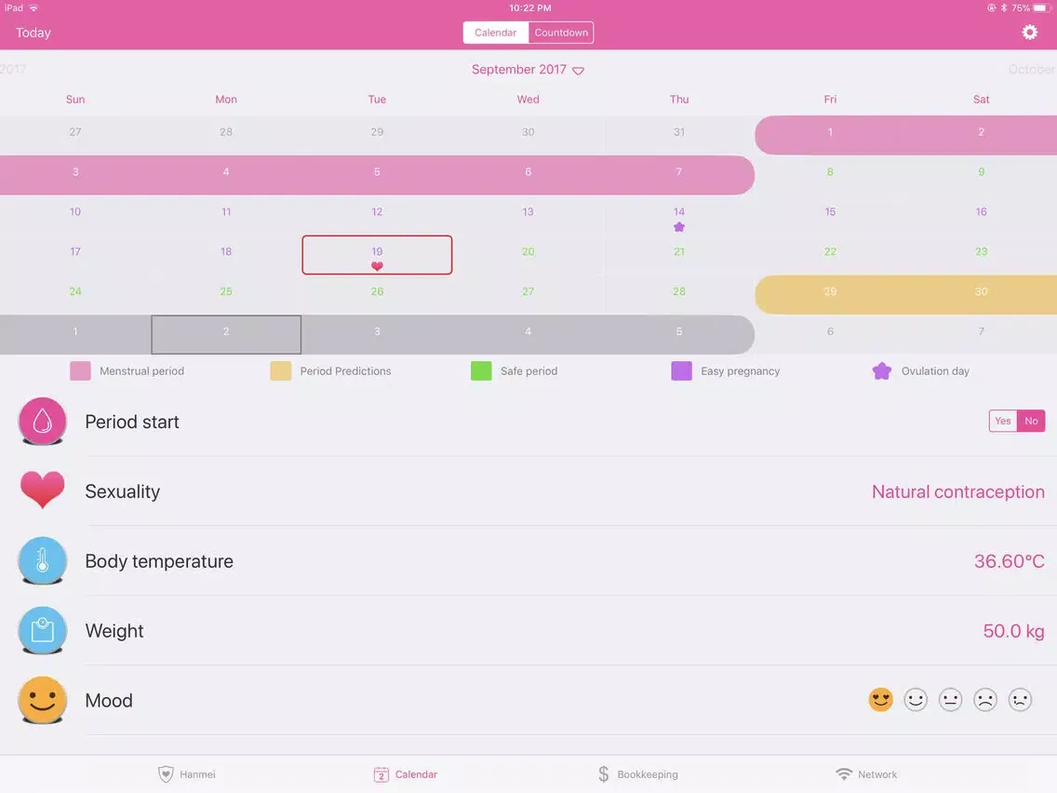The image size is (1057, 793).
Task: Tap the Mood smiley face icon
Action: [x=43, y=700]
